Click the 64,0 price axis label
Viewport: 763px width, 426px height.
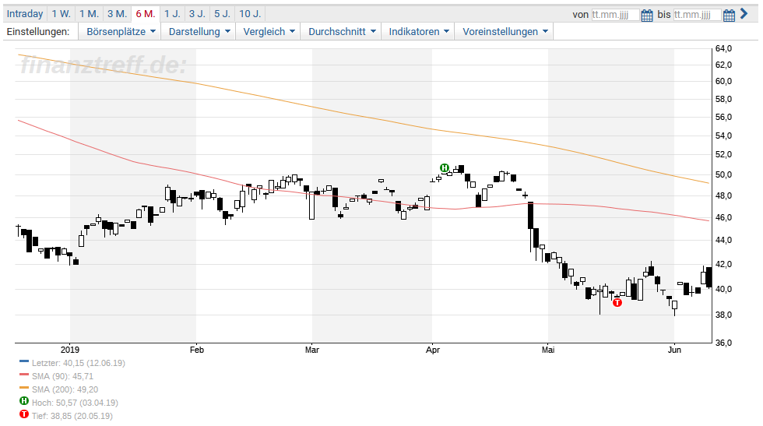tap(723, 48)
